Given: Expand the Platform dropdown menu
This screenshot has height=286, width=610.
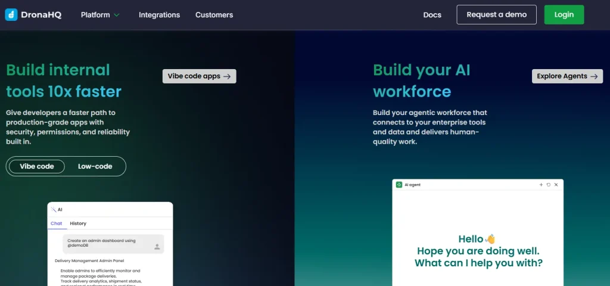Looking at the screenshot, I should pyautogui.click(x=100, y=15).
